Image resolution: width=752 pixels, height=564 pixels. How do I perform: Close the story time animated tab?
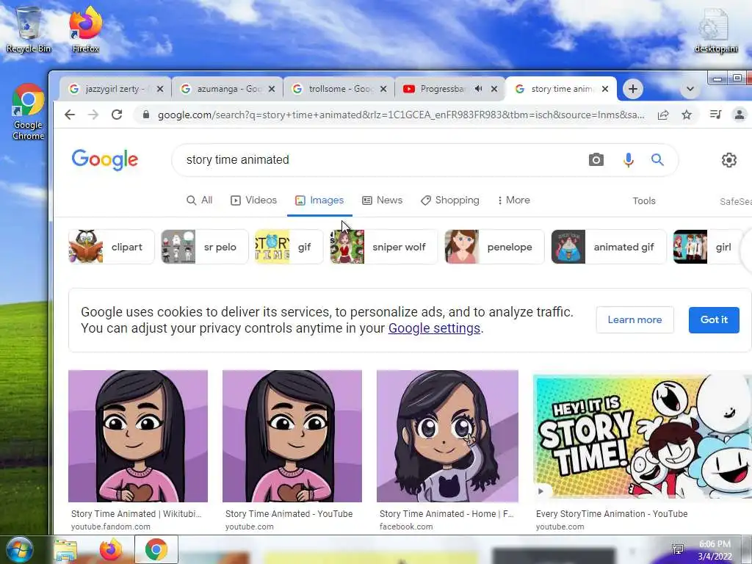click(605, 89)
